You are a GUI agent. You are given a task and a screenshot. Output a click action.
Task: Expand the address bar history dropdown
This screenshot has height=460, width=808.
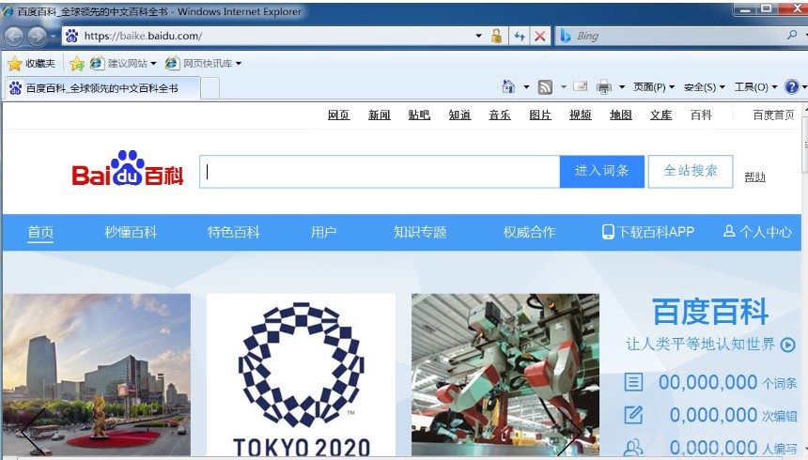click(x=479, y=36)
